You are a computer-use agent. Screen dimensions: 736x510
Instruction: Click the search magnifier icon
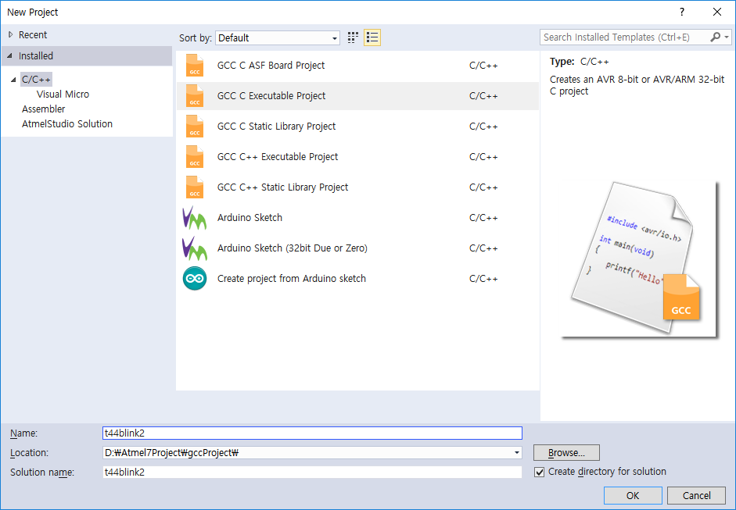715,37
